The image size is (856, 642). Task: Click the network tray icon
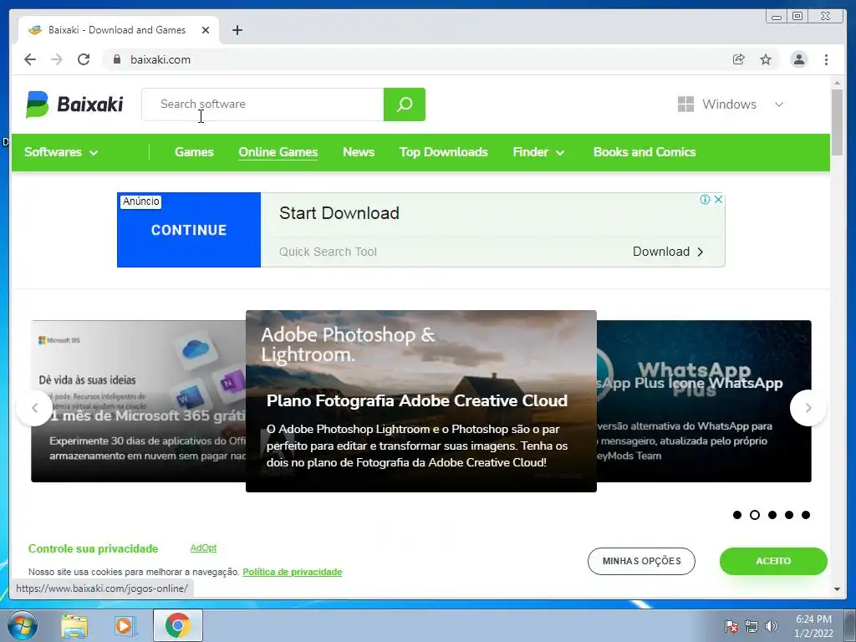(752, 627)
